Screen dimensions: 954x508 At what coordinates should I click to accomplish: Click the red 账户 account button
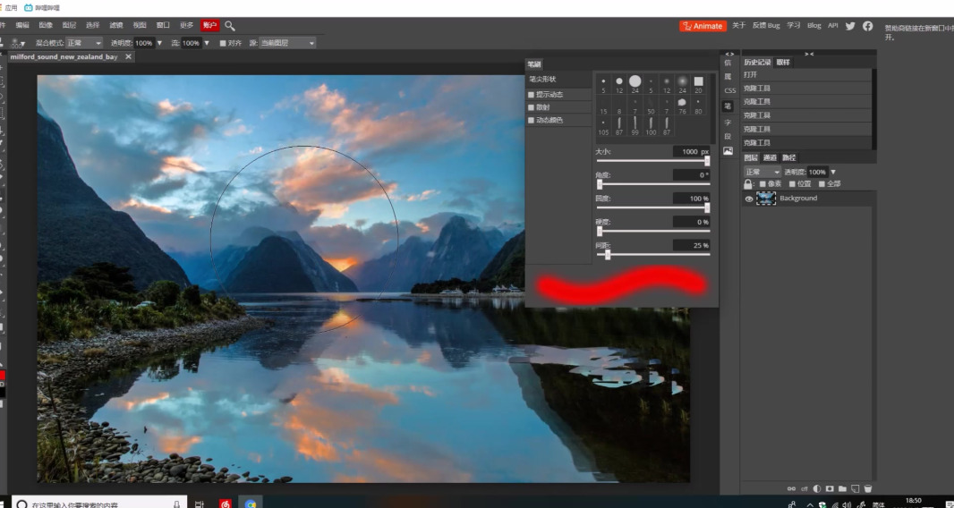click(209, 26)
